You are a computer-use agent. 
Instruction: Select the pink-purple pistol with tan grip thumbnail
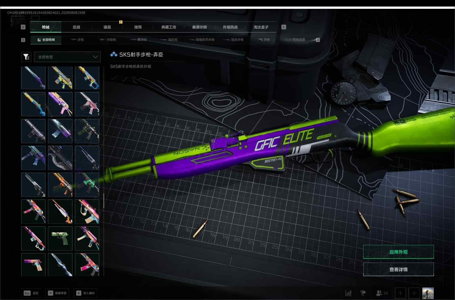(x=33, y=265)
